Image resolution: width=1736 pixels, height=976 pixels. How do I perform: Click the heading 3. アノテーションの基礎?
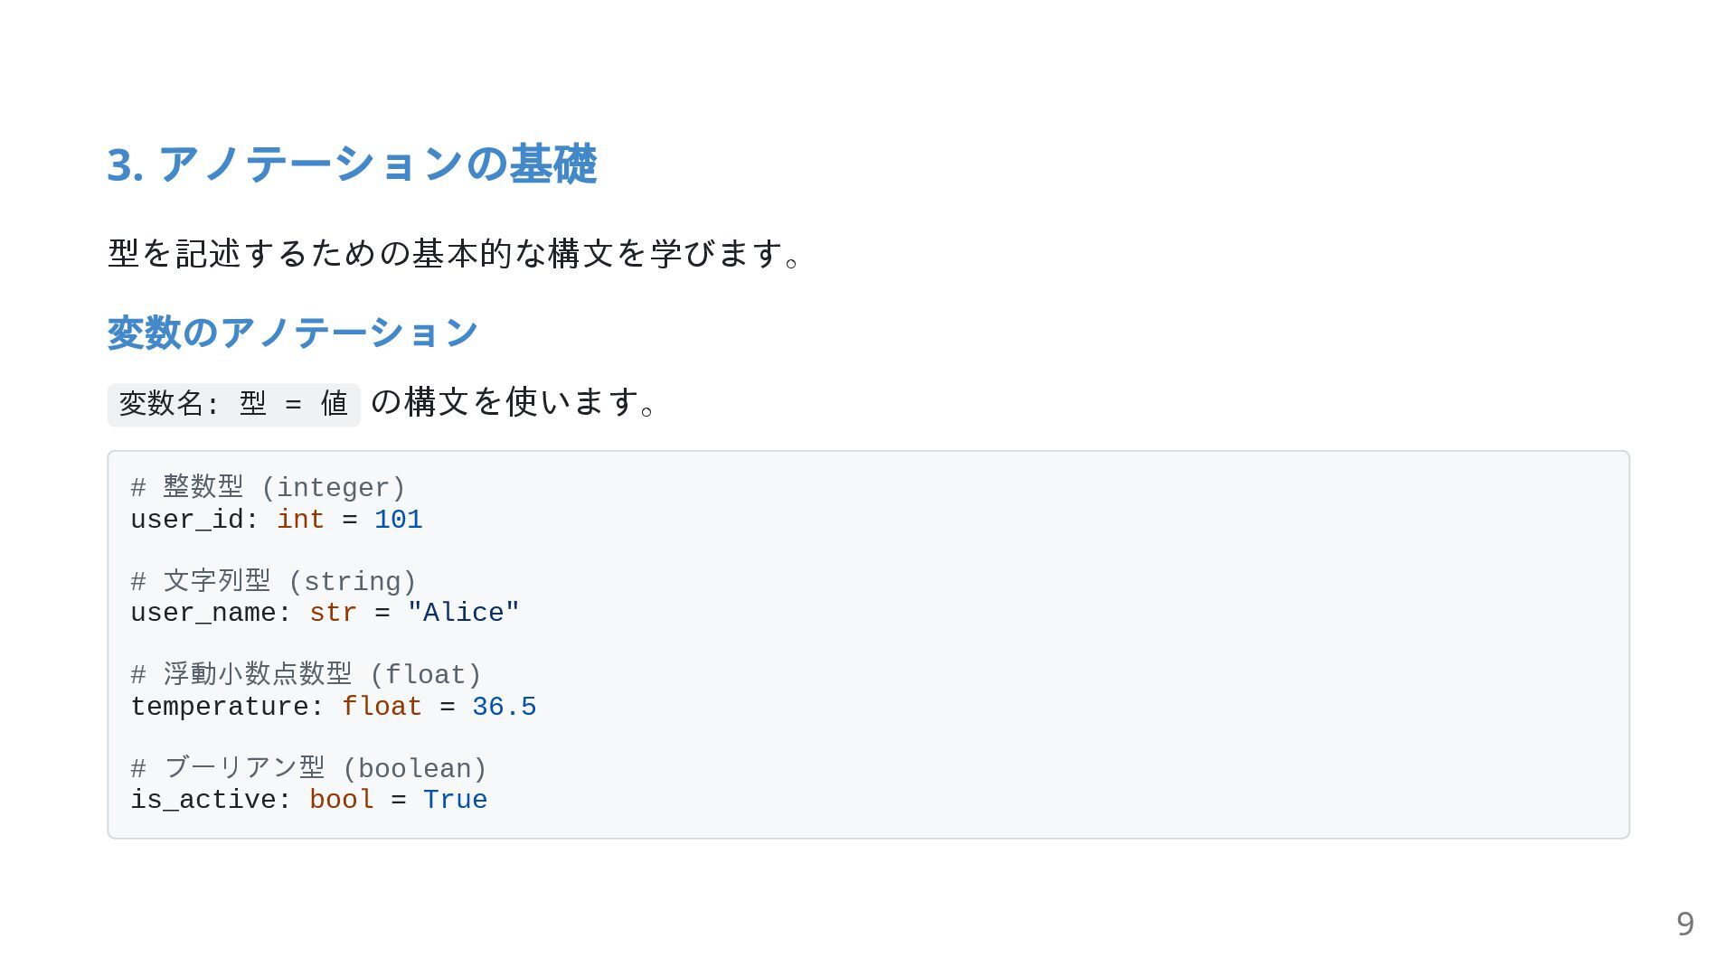(352, 164)
